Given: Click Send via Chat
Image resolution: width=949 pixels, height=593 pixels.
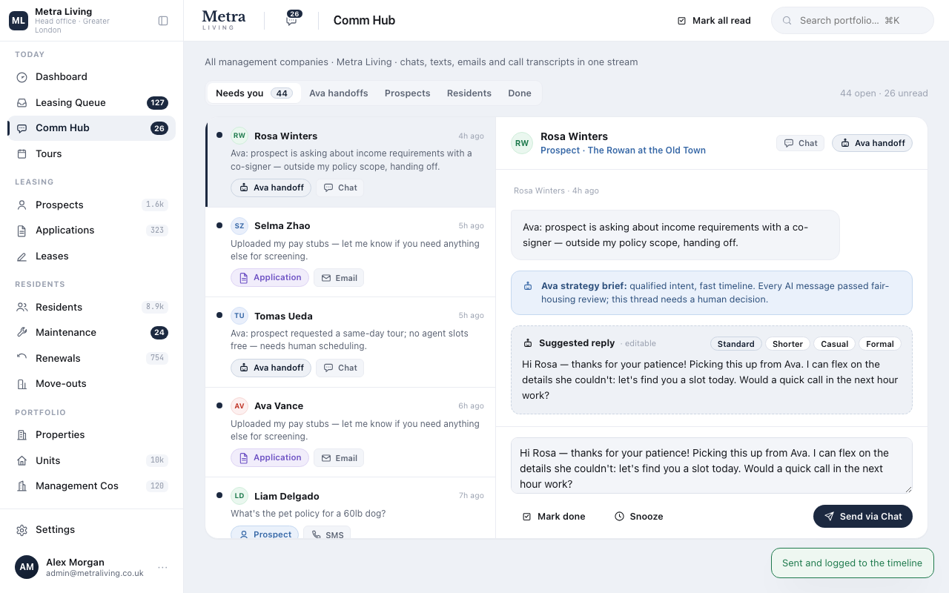Looking at the screenshot, I should pyautogui.click(x=863, y=517).
